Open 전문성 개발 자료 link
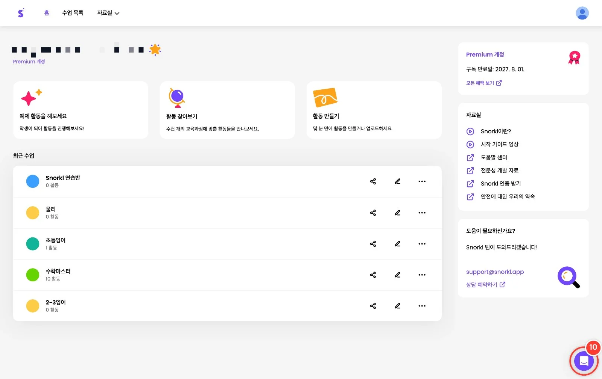Screen dimensions: 602x379 tap(492, 171)
